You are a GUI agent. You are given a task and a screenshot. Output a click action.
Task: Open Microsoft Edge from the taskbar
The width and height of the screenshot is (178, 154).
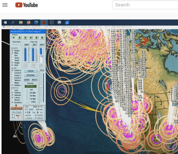tap(36, 22)
